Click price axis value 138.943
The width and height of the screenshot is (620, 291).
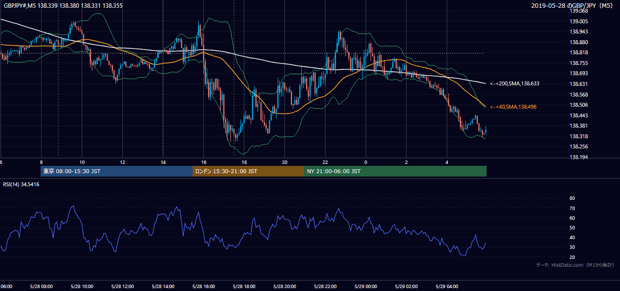579,32
